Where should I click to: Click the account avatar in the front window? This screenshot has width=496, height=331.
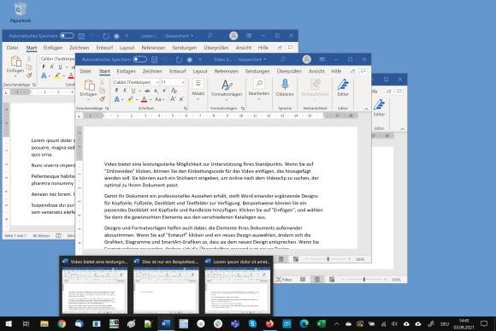[306, 59]
